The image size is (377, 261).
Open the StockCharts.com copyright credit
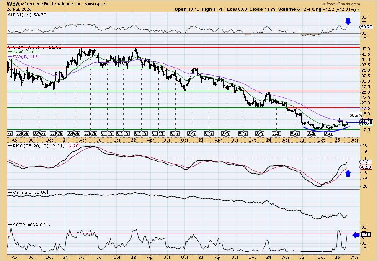[x=341, y=4]
